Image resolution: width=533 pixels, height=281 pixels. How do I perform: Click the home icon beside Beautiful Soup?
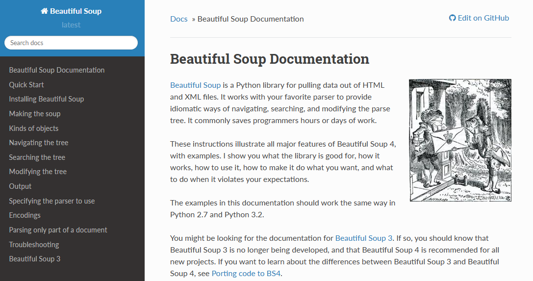coord(44,11)
